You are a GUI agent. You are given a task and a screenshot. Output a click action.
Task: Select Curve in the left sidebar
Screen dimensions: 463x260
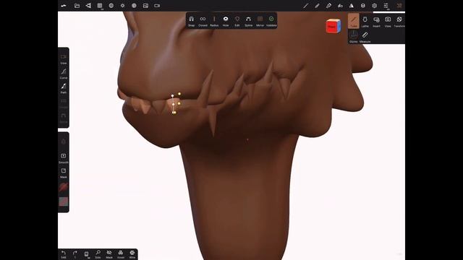(x=64, y=74)
